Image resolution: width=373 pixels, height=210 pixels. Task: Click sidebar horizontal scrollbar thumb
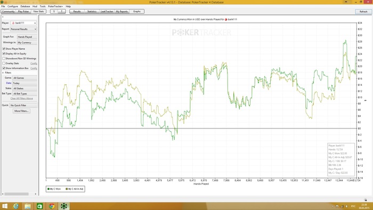[x=17, y=194]
